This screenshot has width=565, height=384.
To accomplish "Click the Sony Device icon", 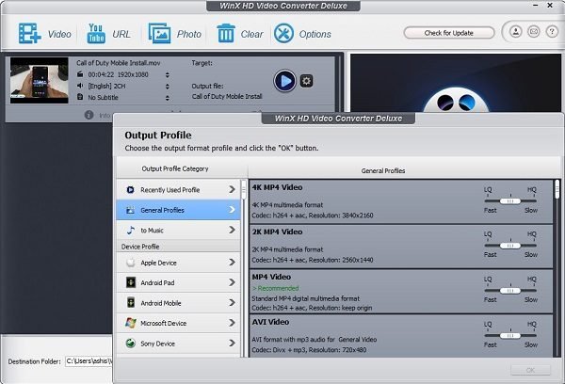I will pyautogui.click(x=131, y=343).
